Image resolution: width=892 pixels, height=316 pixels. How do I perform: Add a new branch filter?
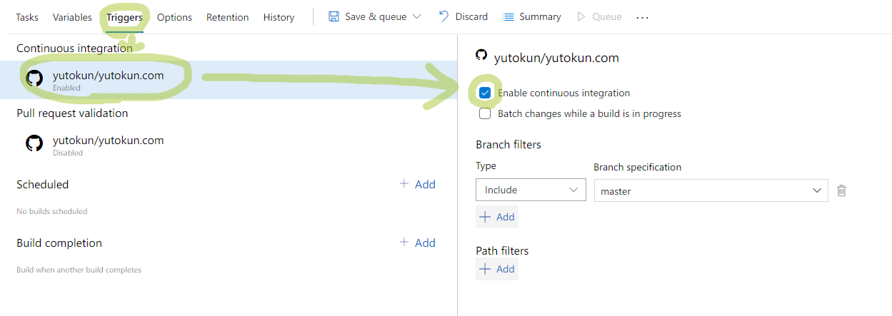497,217
